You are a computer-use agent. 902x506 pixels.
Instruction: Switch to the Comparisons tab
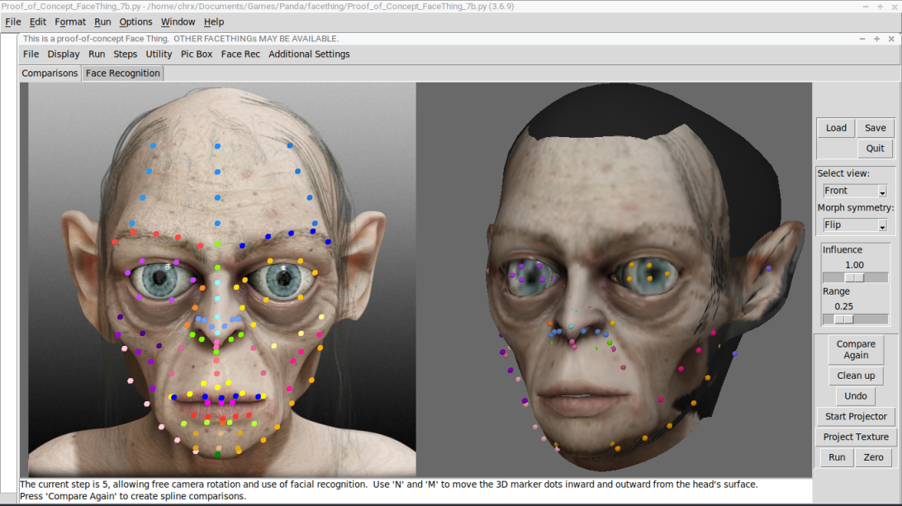(50, 73)
